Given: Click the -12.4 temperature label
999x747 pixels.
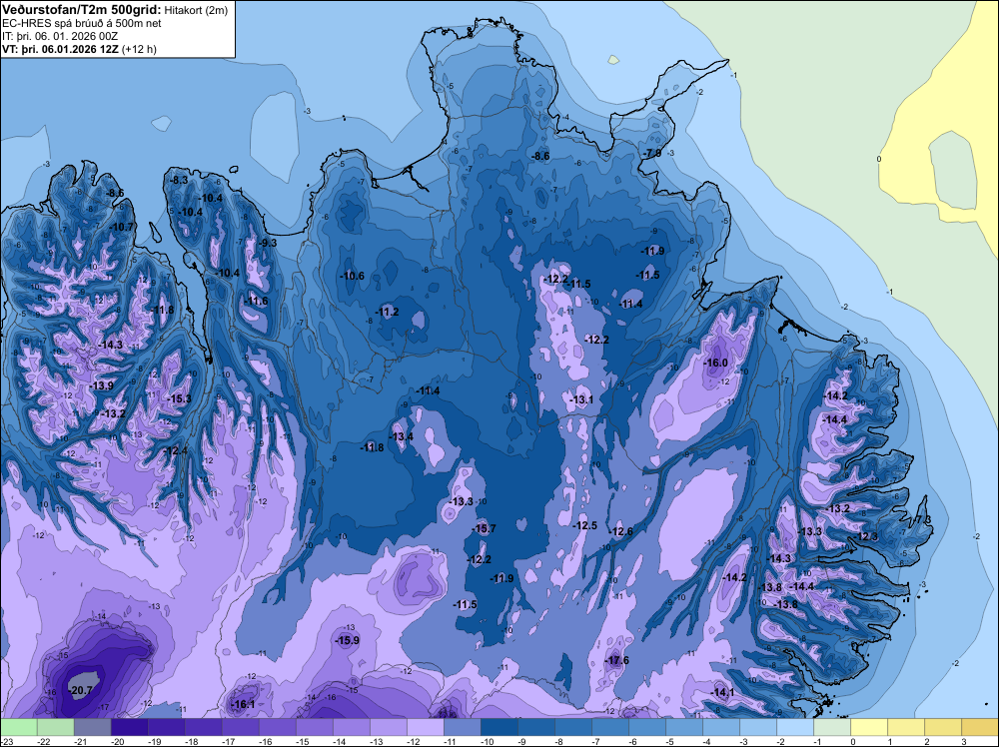Looking at the screenshot, I should point(176,450).
